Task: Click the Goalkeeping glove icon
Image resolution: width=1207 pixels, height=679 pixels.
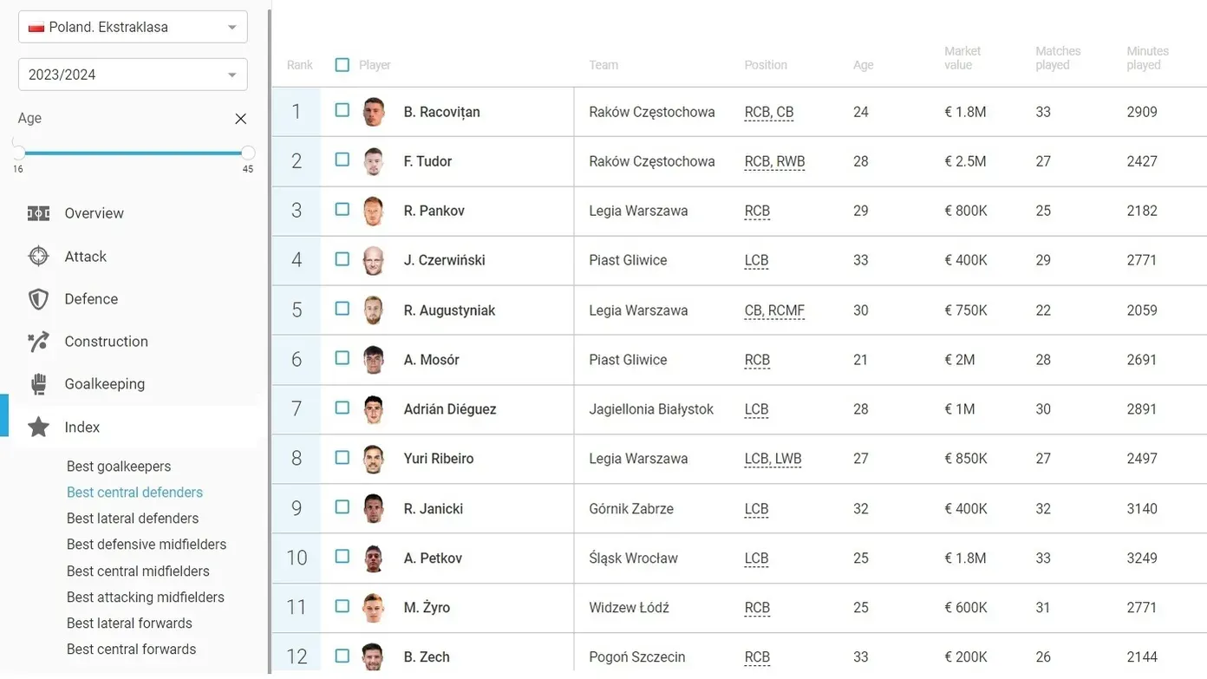Action: click(x=38, y=384)
